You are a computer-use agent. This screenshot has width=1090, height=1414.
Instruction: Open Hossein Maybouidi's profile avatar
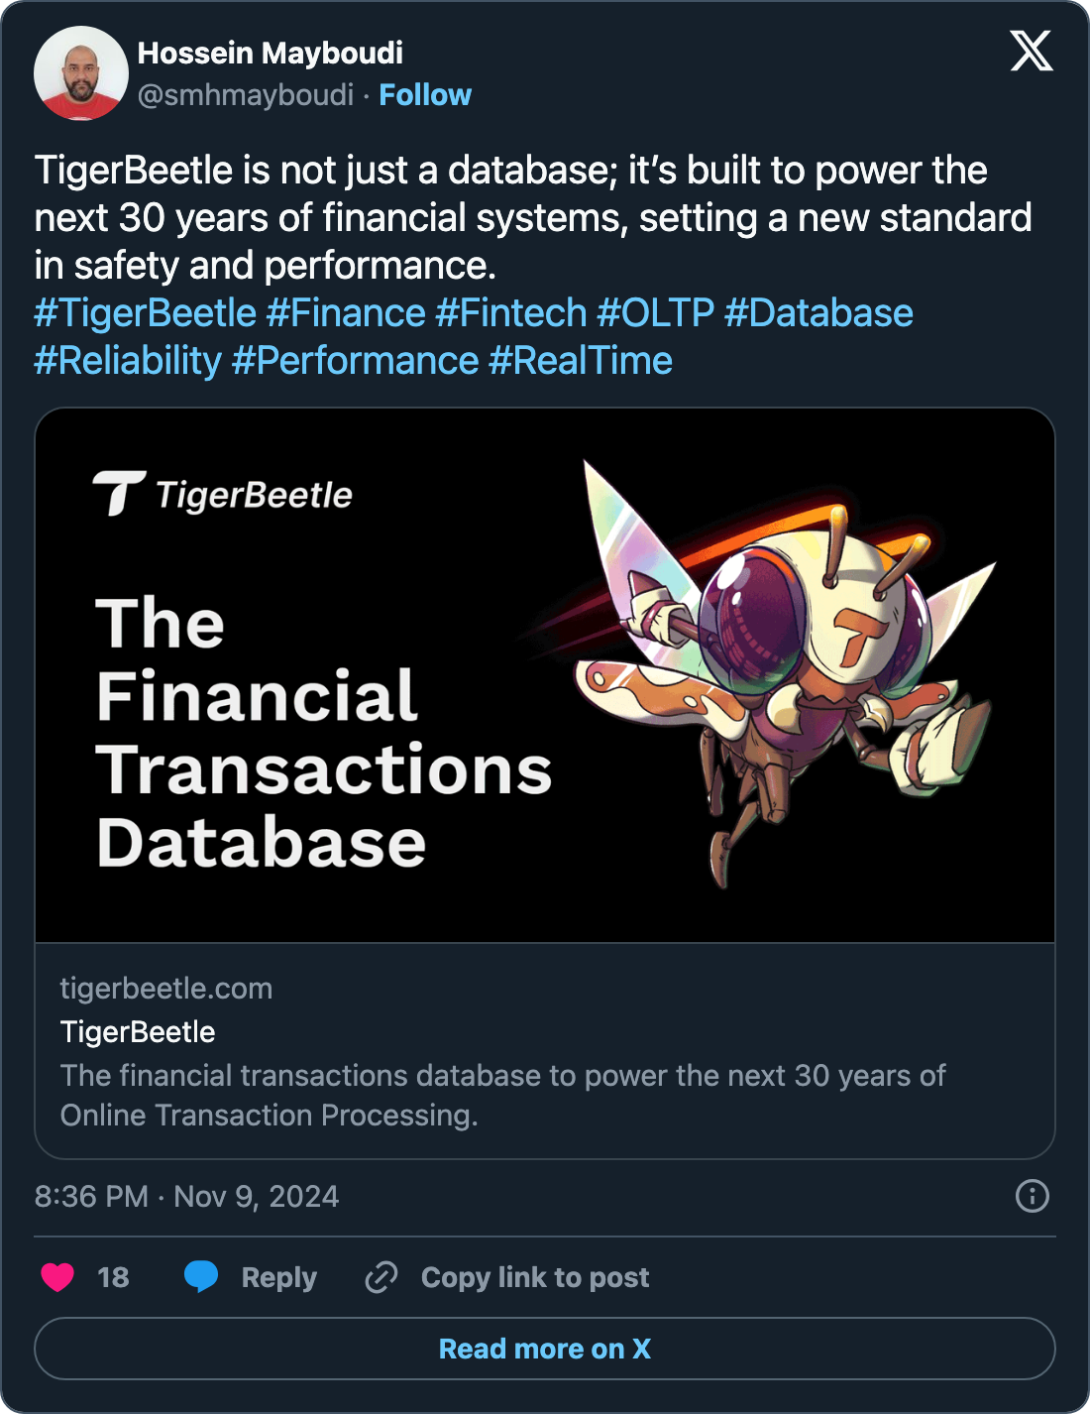pyautogui.click(x=81, y=73)
